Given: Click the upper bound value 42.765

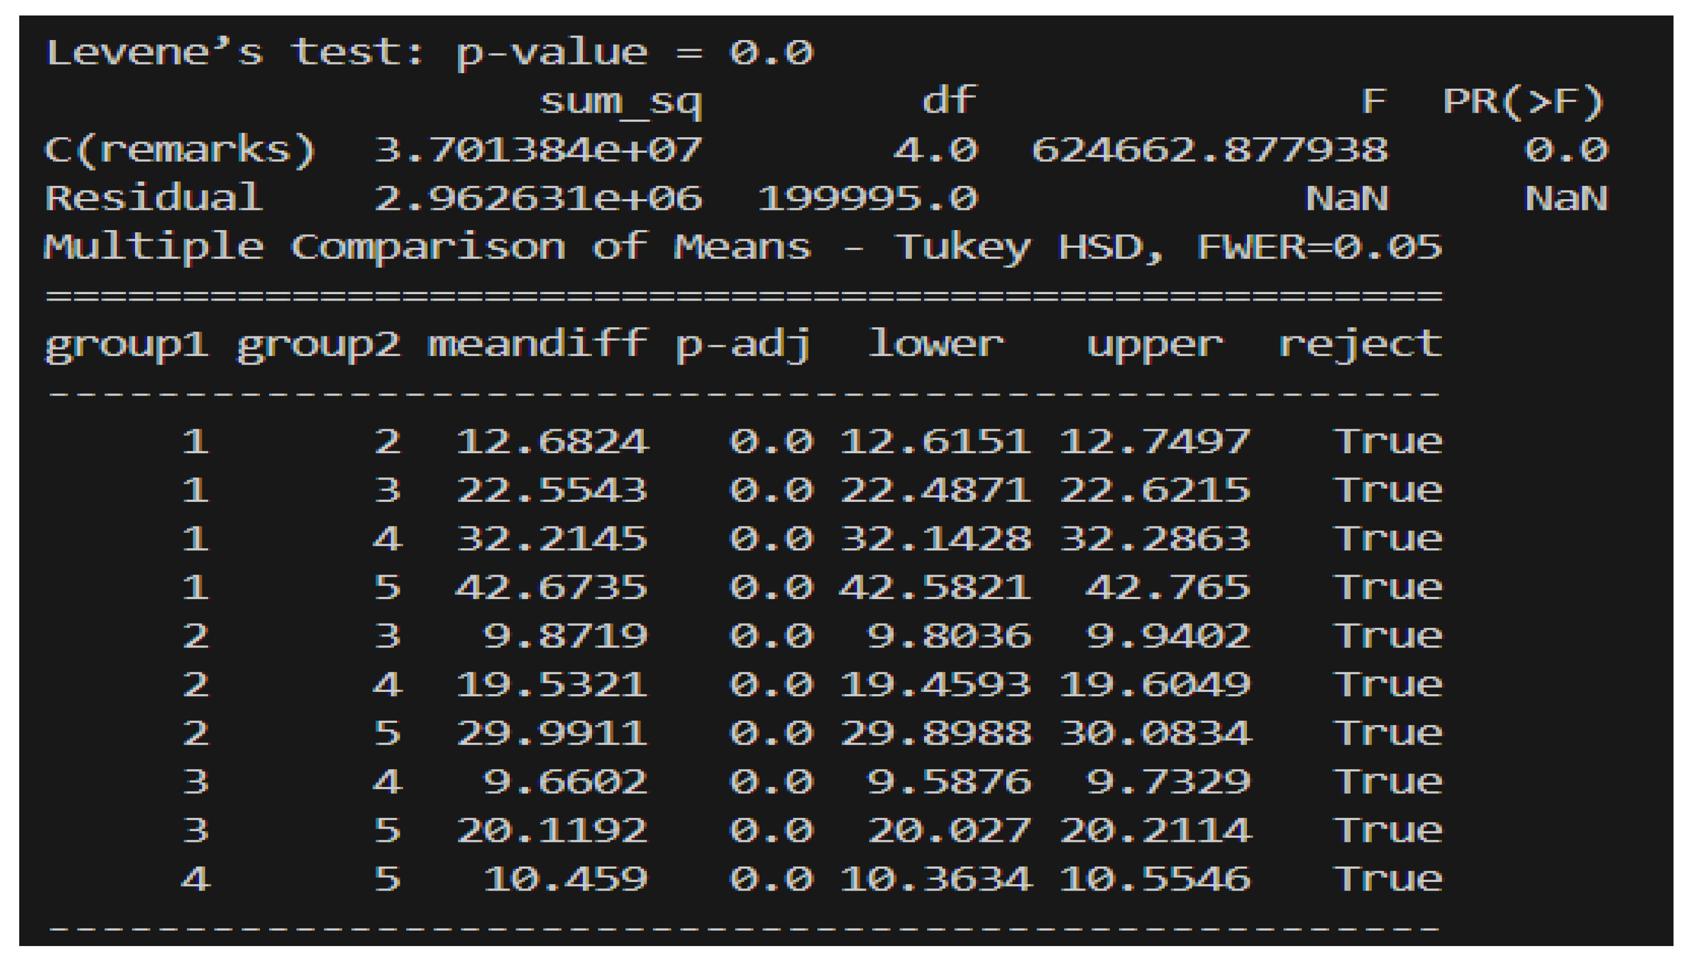Looking at the screenshot, I should (1168, 587).
